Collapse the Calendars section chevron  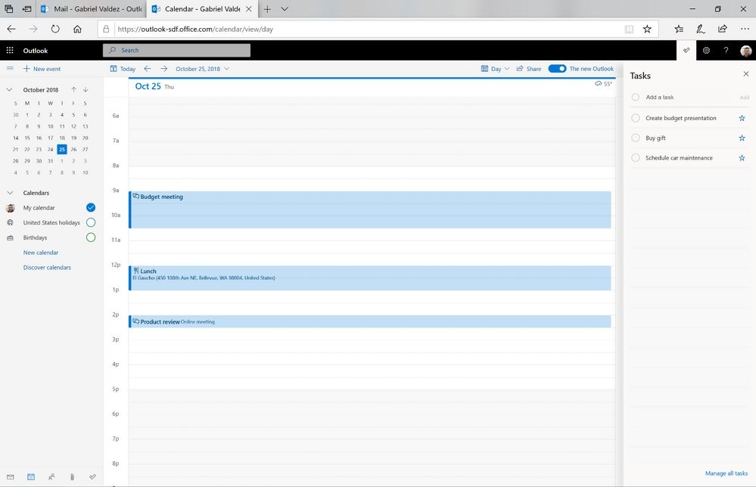pos(10,193)
